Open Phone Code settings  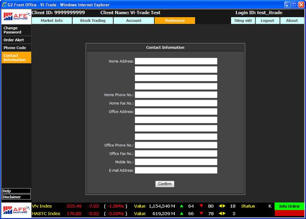[x=16, y=48]
